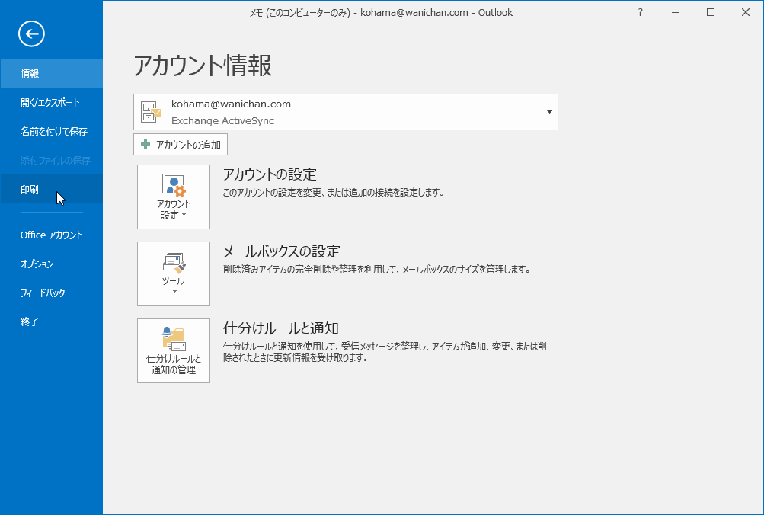Click the mailbox cleanup tools icon
The image size is (764, 515).
(x=174, y=263)
